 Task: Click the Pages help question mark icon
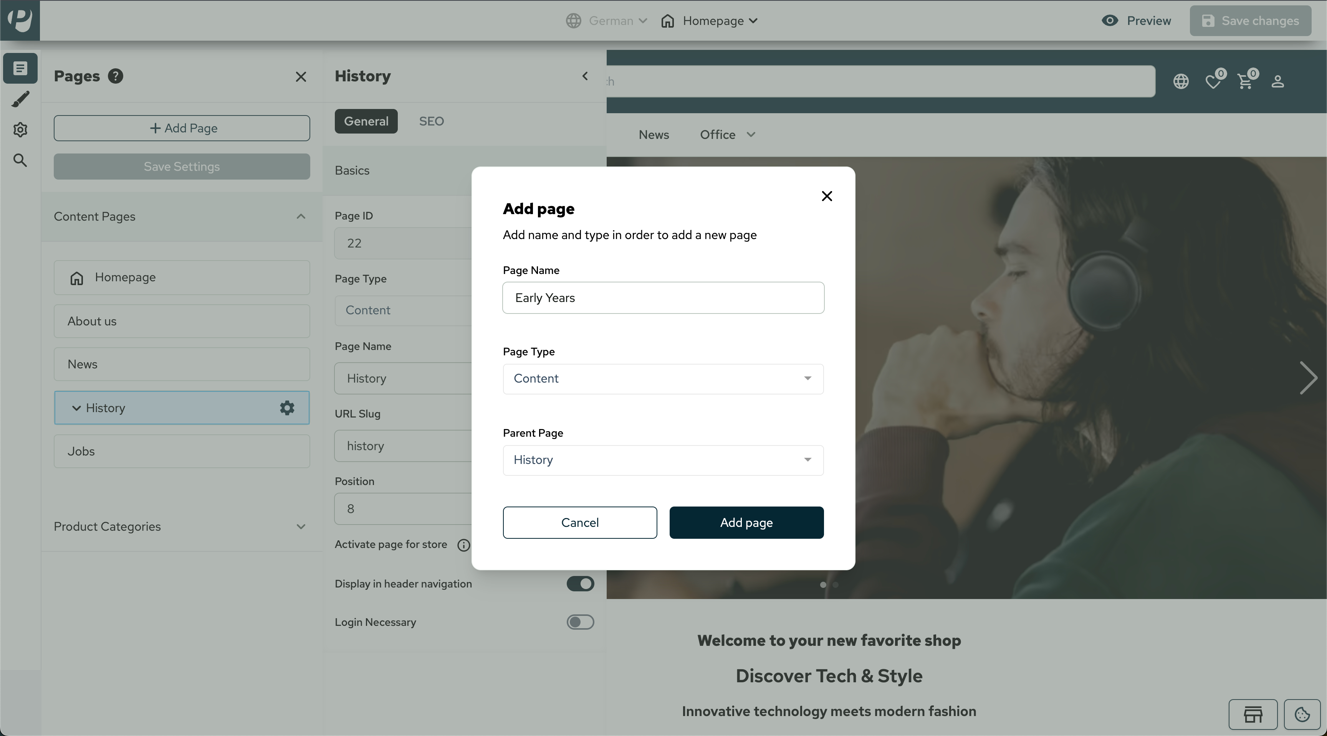pos(116,76)
